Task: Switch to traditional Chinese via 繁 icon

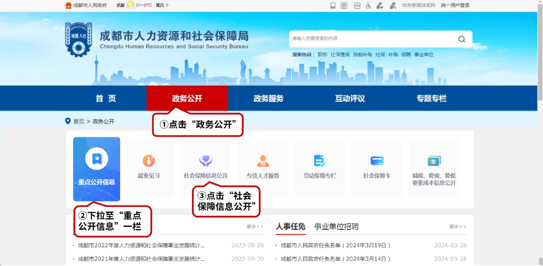Action: click(x=344, y=6)
